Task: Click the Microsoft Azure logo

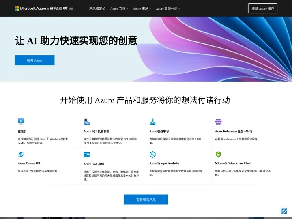Action: click(x=44, y=9)
